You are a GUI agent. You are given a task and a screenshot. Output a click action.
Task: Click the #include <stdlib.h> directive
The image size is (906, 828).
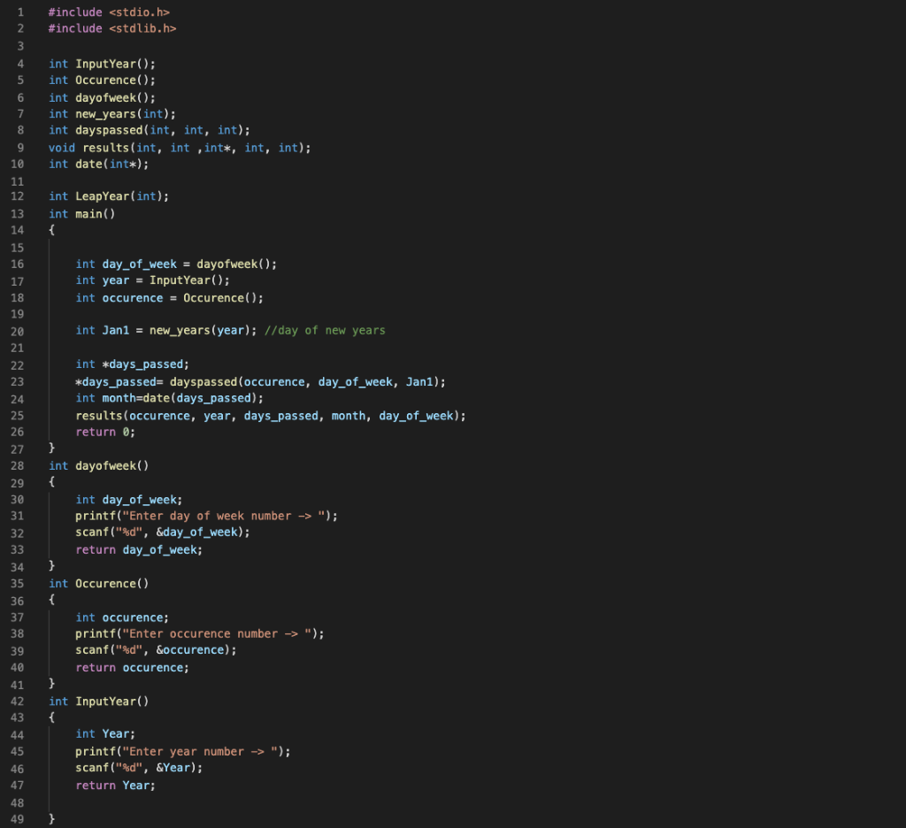(112, 28)
